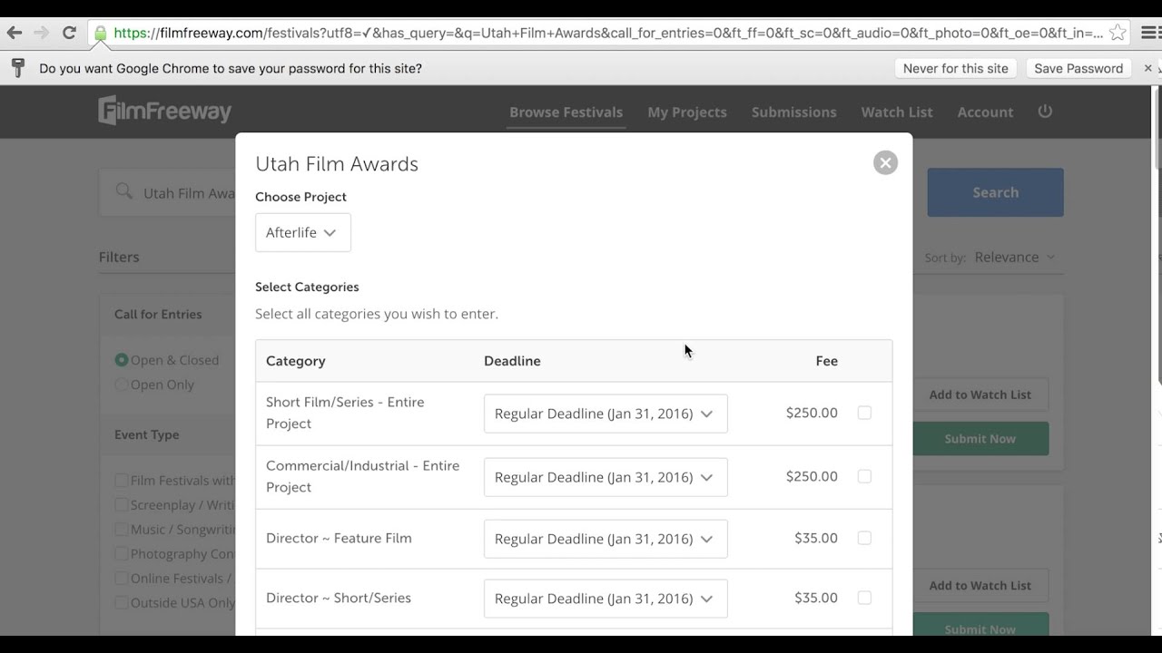Open Account page
1162x653 pixels.
coord(985,112)
